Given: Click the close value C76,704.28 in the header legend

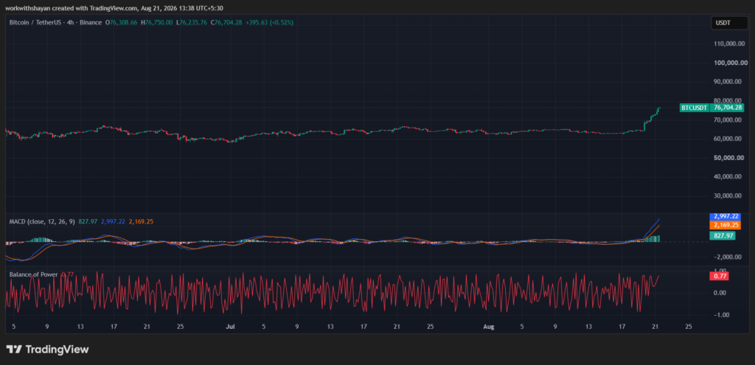Looking at the screenshot, I should click(x=226, y=23).
